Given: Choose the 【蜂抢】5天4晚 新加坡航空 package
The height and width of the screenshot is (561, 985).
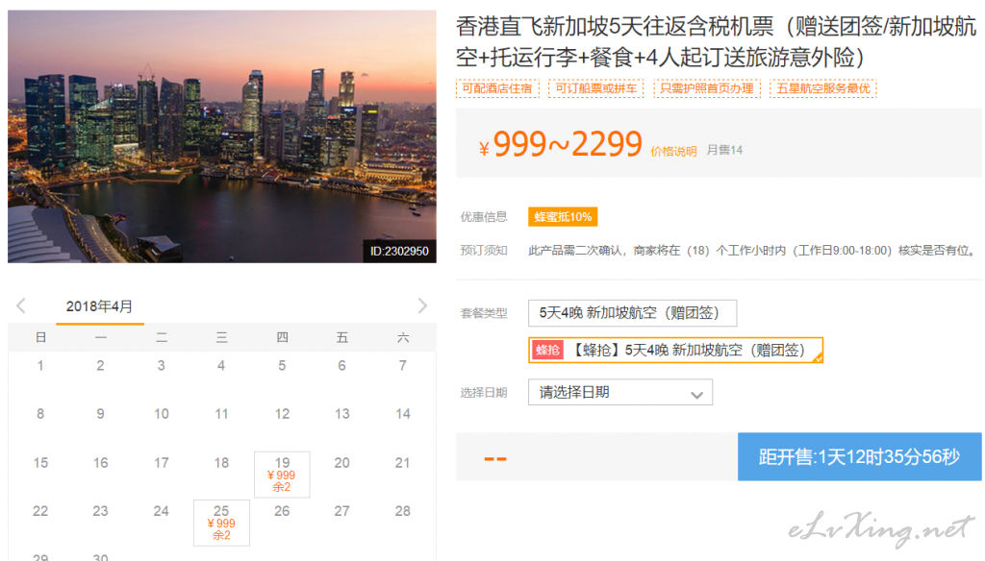Looking at the screenshot, I should point(675,351).
